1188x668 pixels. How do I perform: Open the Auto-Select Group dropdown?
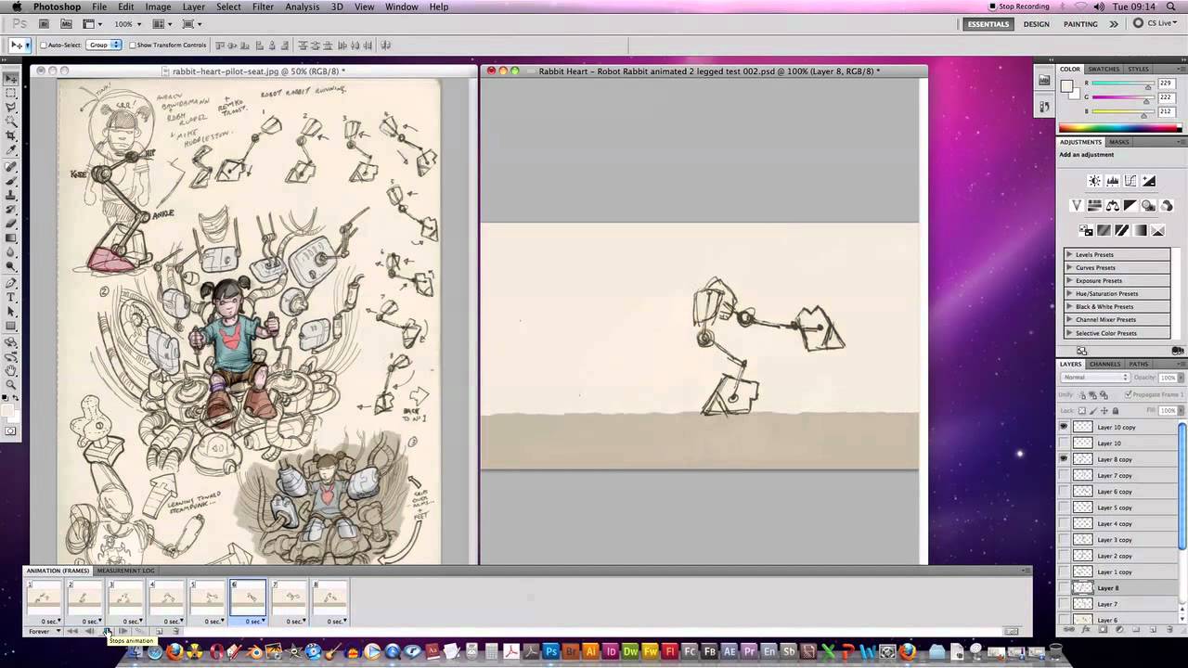(105, 45)
